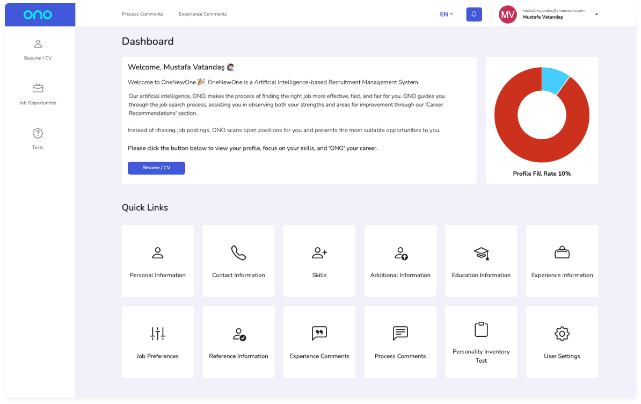
Task: Open Personal Information quick link label
Action: click(157, 275)
